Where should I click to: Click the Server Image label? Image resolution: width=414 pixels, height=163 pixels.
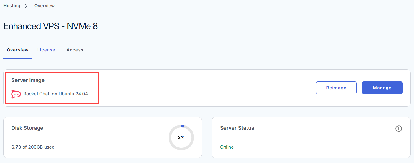tap(28, 80)
